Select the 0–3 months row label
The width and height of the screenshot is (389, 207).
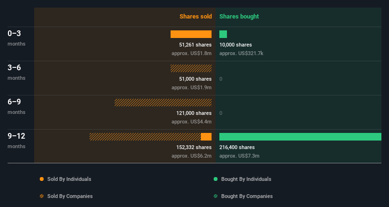coord(17,38)
